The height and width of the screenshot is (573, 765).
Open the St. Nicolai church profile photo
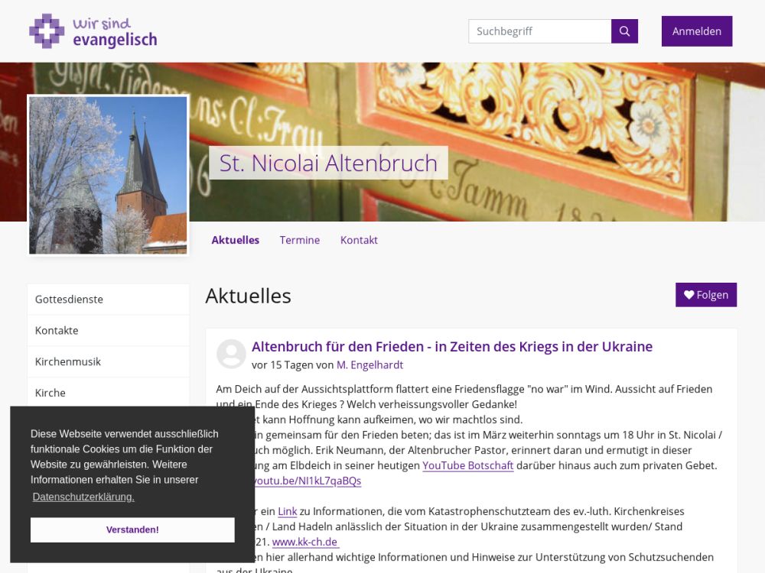click(x=108, y=175)
